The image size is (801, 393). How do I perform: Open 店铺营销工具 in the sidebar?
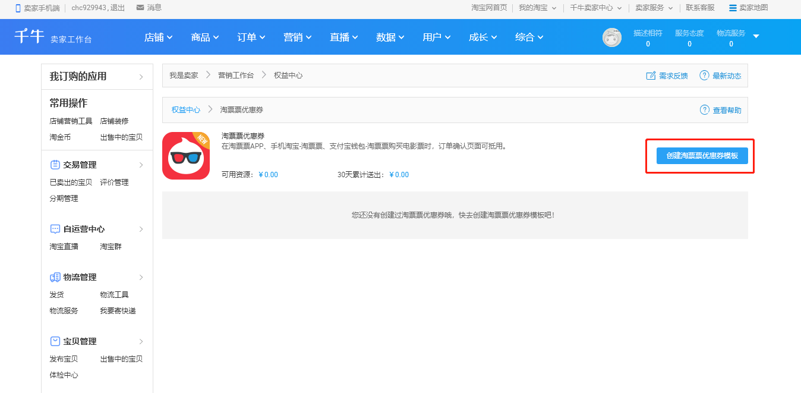tap(71, 121)
